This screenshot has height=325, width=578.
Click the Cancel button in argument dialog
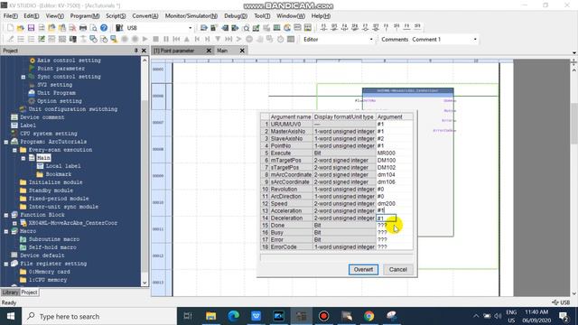(397, 269)
